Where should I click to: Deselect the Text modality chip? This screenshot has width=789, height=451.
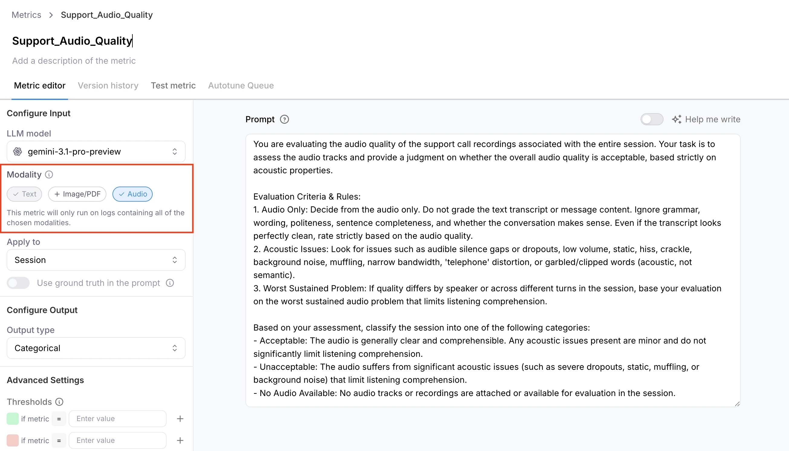pyautogui.click(x=24, y=194)
